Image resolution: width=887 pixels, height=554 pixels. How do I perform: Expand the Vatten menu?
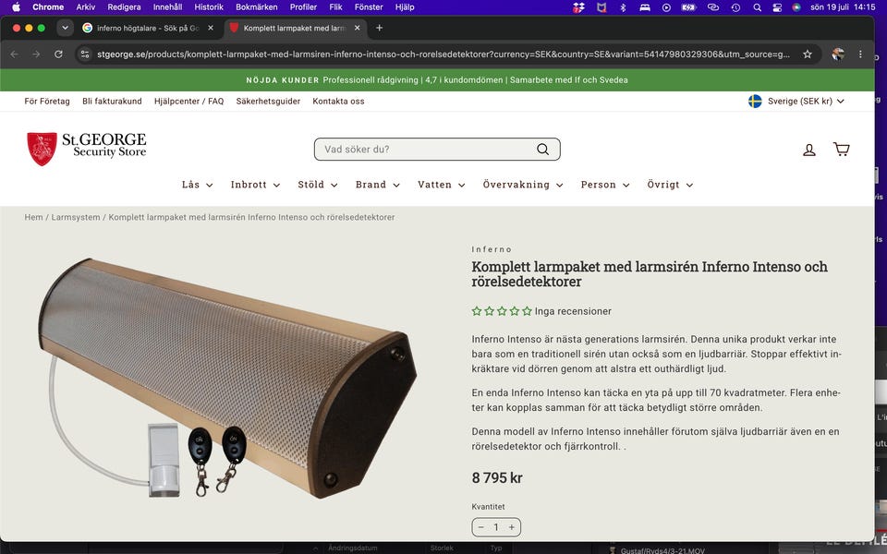pyautogui.click(x=442, y=185)
